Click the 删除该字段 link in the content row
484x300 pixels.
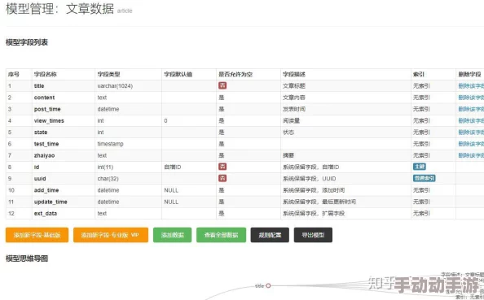tap(471, 98)
